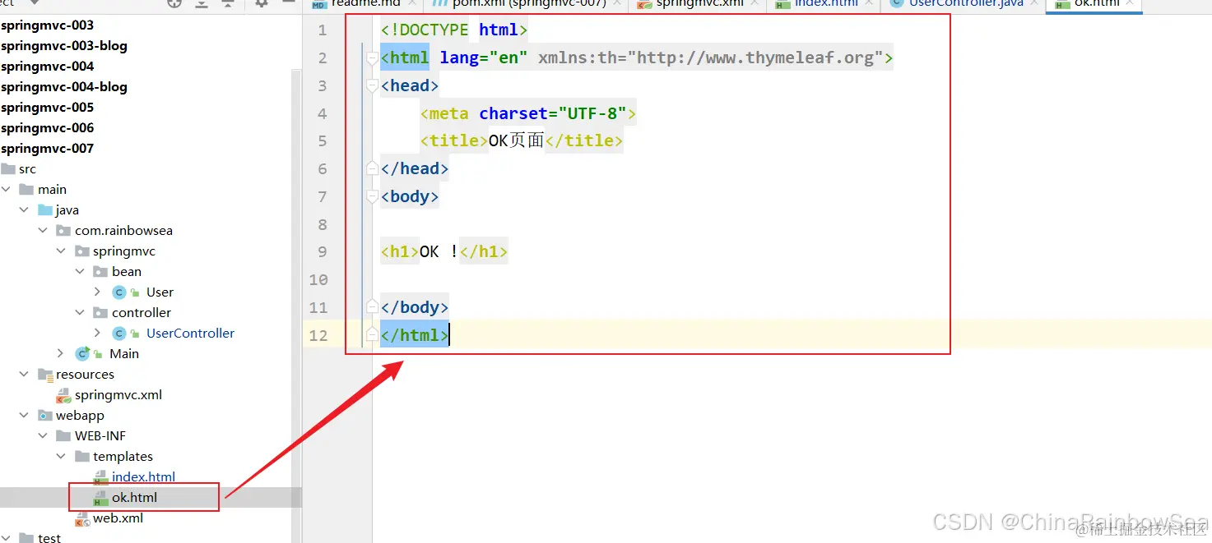Expand the User class node
Viewport: 1212px width, 543px height.
tap(98, 292)
